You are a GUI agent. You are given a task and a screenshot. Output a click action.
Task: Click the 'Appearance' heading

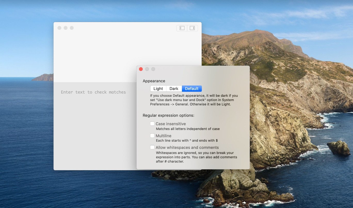coord(154,81)
